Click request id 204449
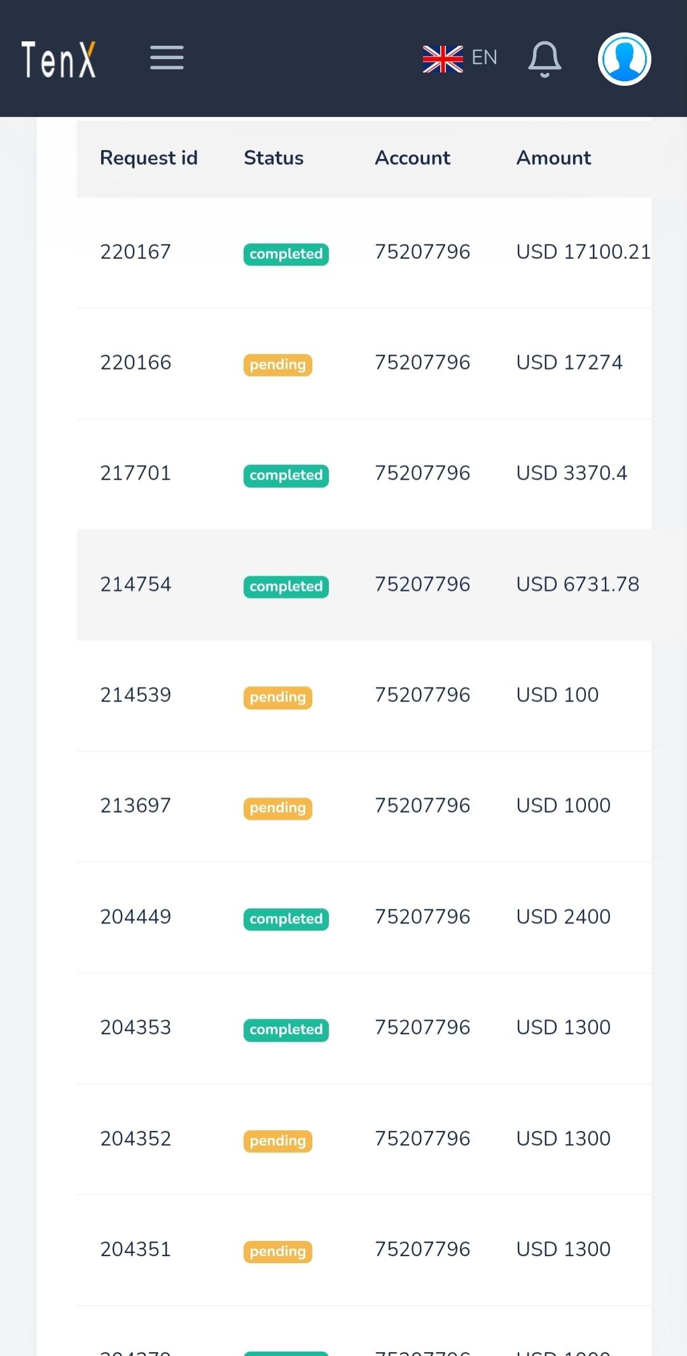The height and width of the screenshot is (1356, 687). (135, 917)
